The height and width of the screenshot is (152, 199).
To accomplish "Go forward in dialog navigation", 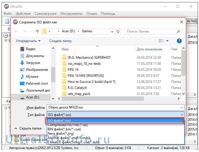I will pos(25,31).
